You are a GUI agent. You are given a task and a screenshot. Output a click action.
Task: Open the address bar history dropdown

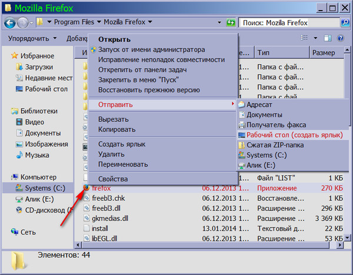point(219,22)
